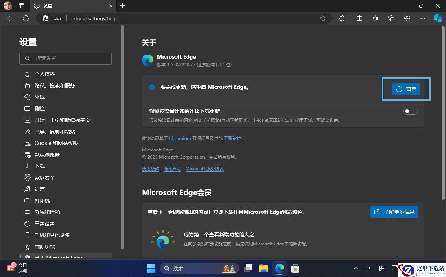Screen dimensions: 446x277
Task: Open a new tab with plus button
Action: pyautogui.click(x=123, y=6)
